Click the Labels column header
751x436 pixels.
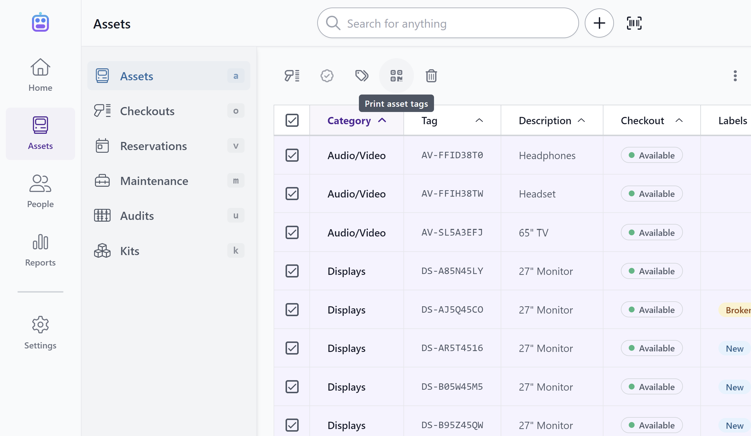[x=733, y=120]
